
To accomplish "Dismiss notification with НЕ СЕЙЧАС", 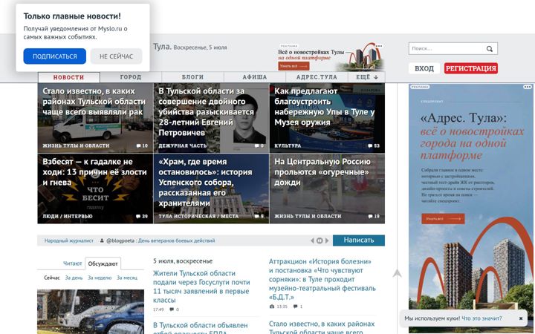I will [x=117, y=56].
